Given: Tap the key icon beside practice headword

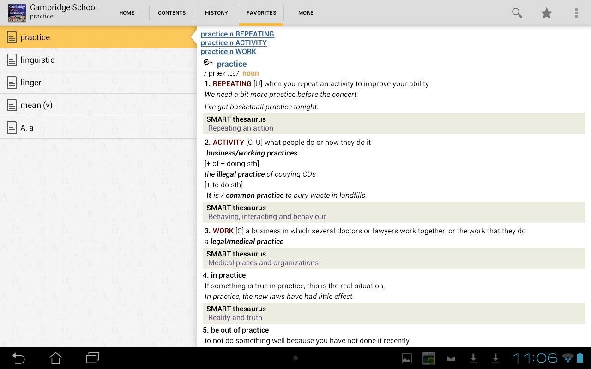Looking at the screenshot, I should tap(209, 62).
